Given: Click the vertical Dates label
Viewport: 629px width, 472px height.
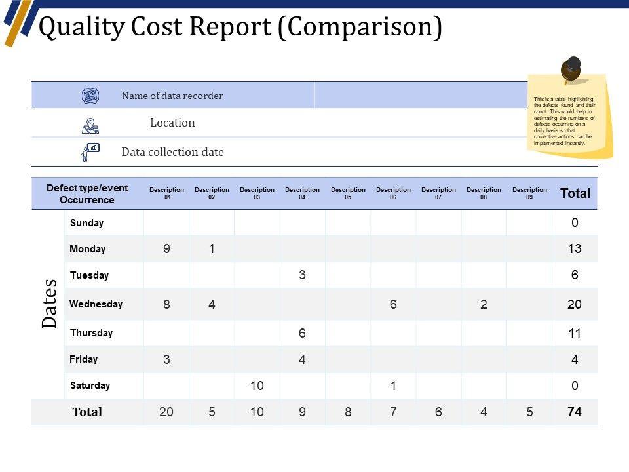Looking at the screenshot, I should pos(50,304).
